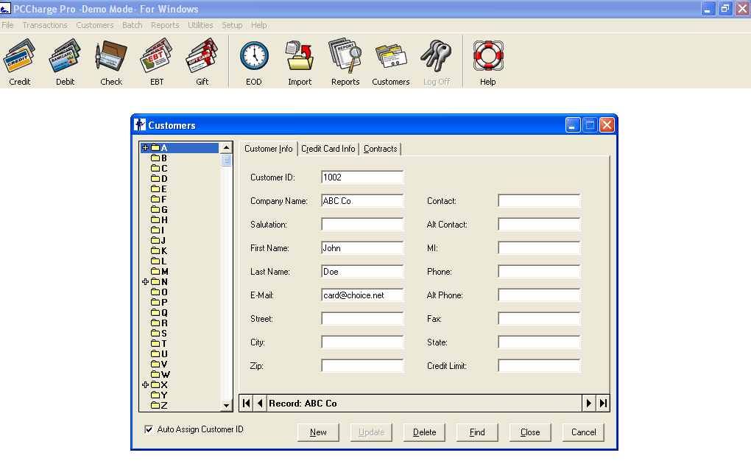This screenshot has height=461, width=751.
Task: Open the Reports magnifier icon
Action: (x=345, y=62)
